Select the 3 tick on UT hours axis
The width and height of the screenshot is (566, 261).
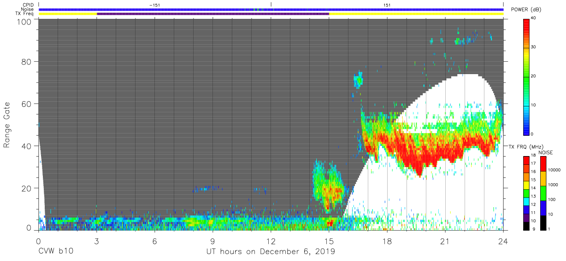pyautogui.click(x=96, y=241)
